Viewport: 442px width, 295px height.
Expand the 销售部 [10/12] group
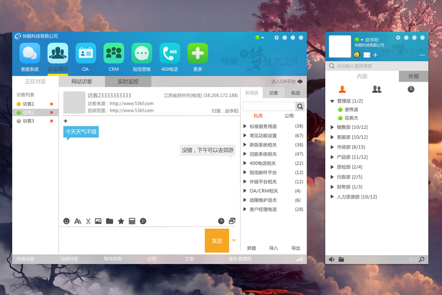(332, 127)
